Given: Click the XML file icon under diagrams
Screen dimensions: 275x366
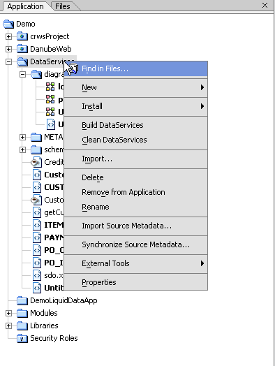Looking at the screenshot, I should click(51, 124).
